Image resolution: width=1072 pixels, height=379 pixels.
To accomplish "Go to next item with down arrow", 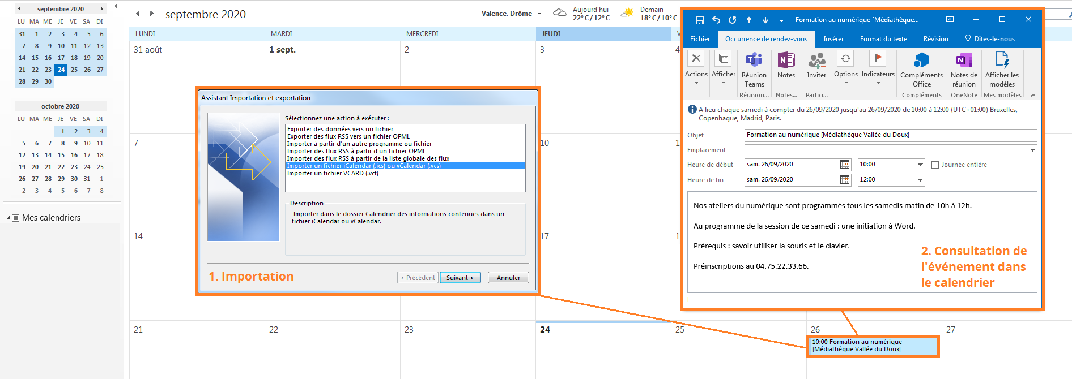I will coord(765,20).
